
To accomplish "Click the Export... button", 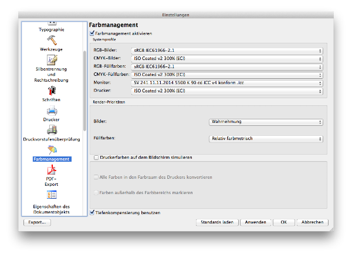I will pyautogui.click(x=37, y=223).
